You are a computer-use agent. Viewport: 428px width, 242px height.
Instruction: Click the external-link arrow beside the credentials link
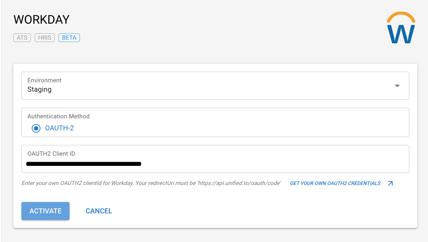[390, 183]
